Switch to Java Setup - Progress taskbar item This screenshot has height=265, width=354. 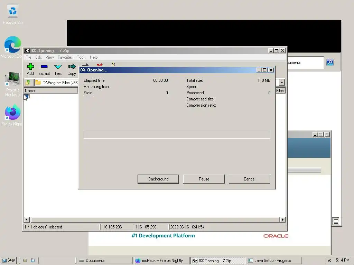274,261
